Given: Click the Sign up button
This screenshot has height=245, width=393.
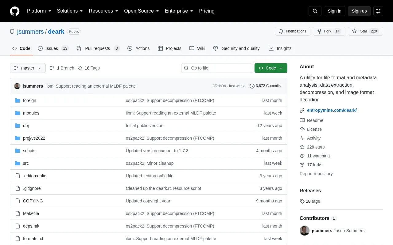Looking at the screenshot, I should point(359,11).
